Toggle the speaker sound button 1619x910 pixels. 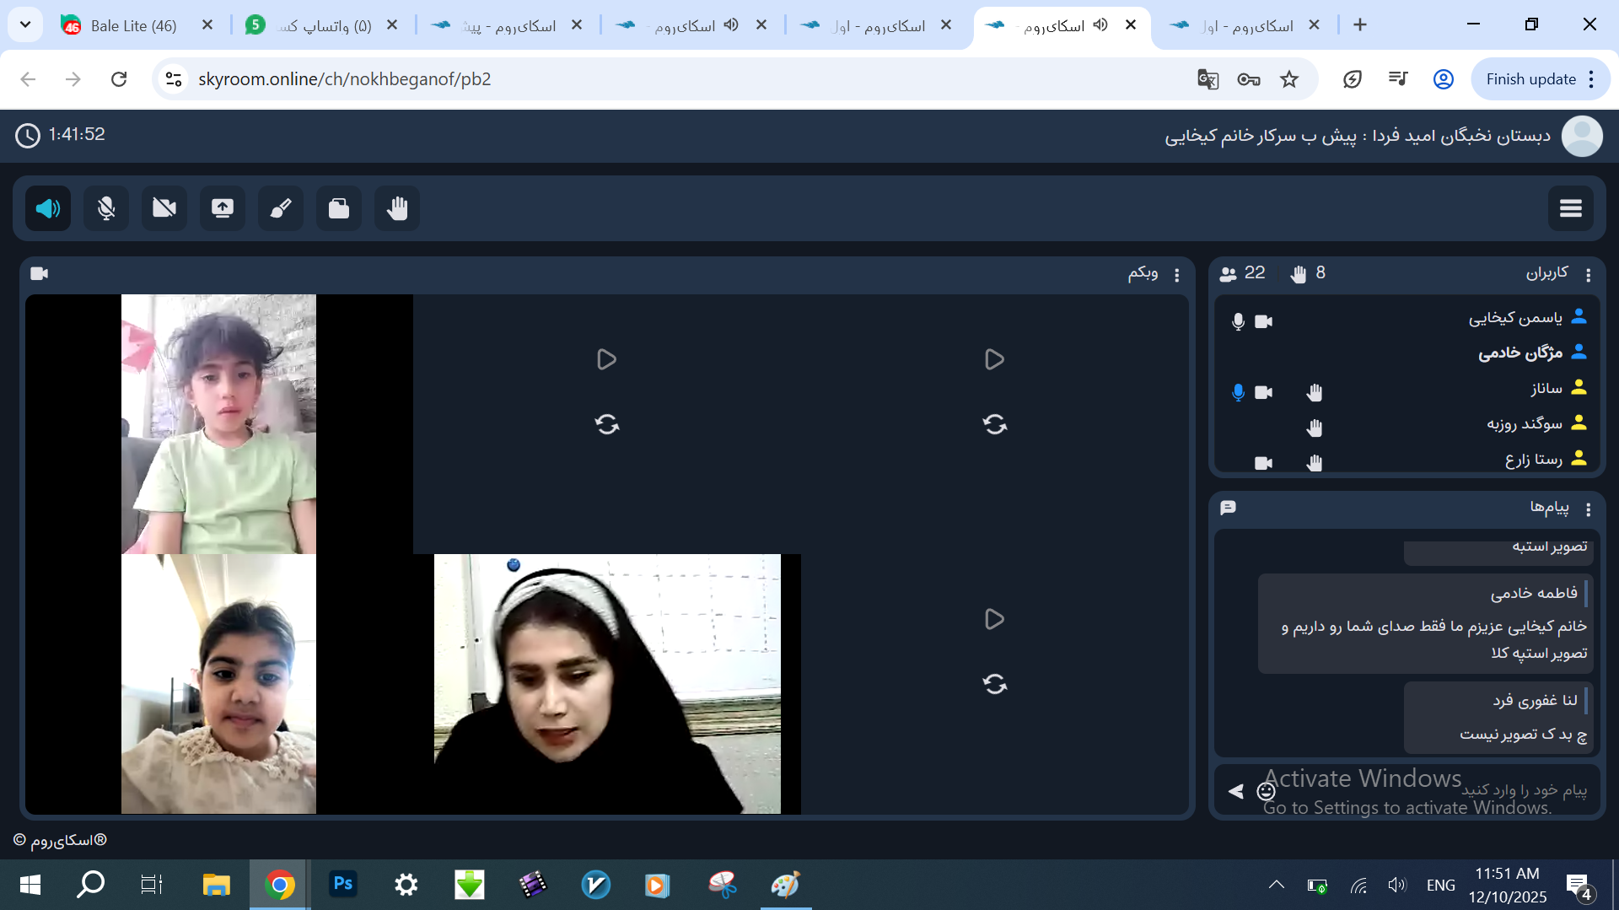[x=48, y=208]
